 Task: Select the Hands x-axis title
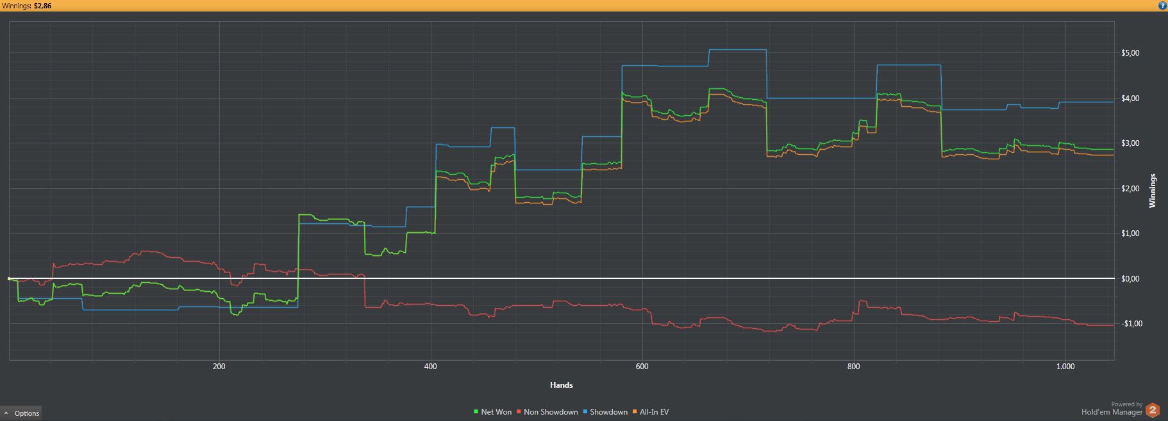pyautogui.click(x=561, y=385)
